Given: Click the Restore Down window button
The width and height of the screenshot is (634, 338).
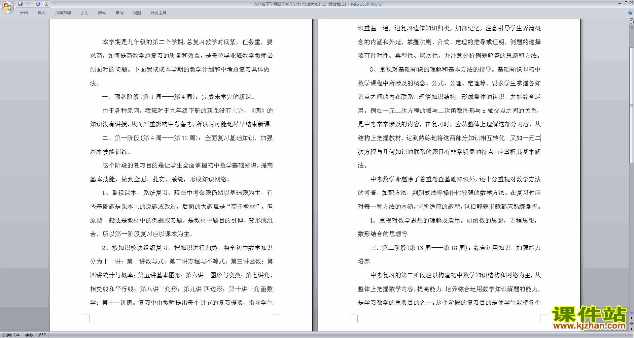Looking at the screenshot, I should (x=625, y=3).
